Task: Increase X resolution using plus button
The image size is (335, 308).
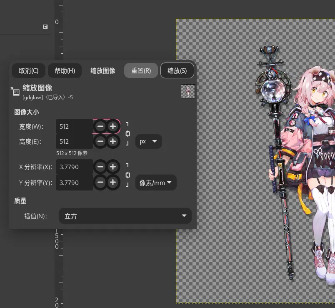Action: (113, 167)
